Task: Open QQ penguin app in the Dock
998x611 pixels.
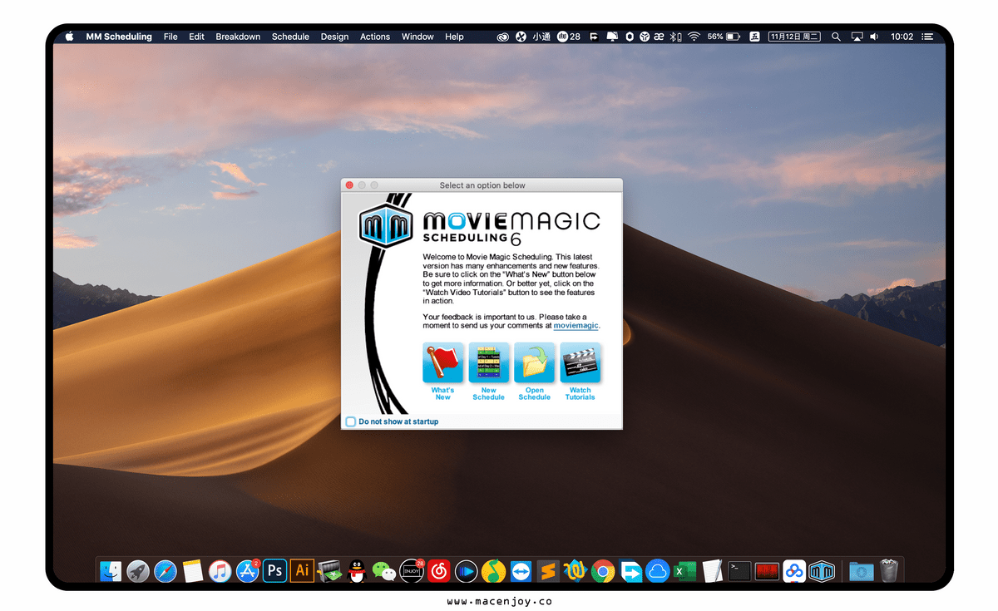Action: point(357,570)
